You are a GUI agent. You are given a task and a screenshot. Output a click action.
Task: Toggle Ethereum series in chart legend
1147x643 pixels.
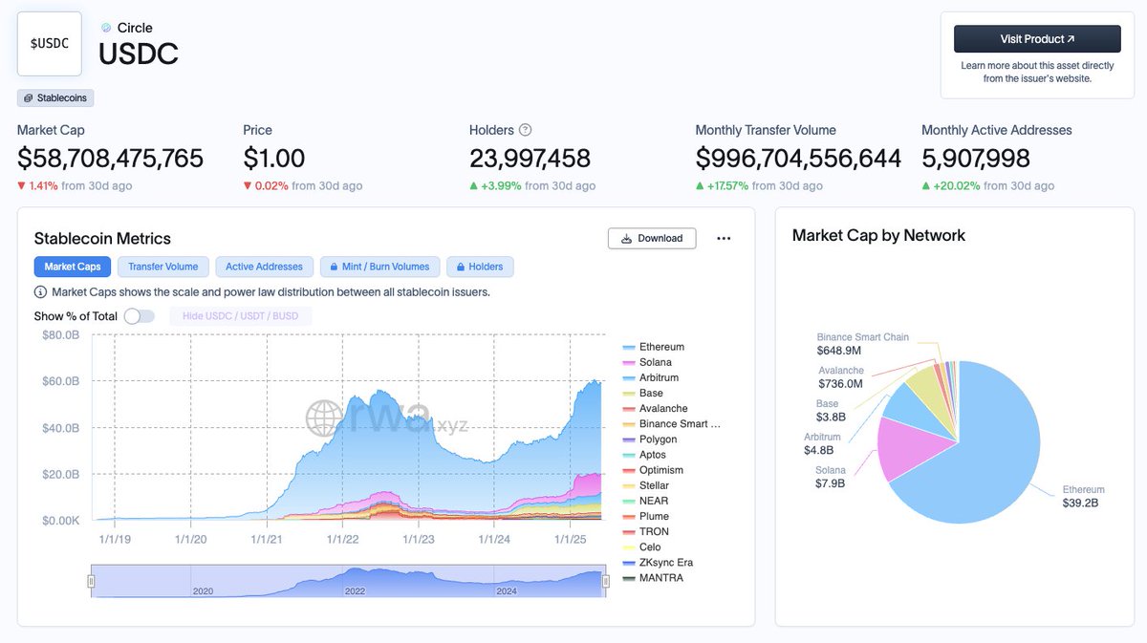tap(654, 347)
